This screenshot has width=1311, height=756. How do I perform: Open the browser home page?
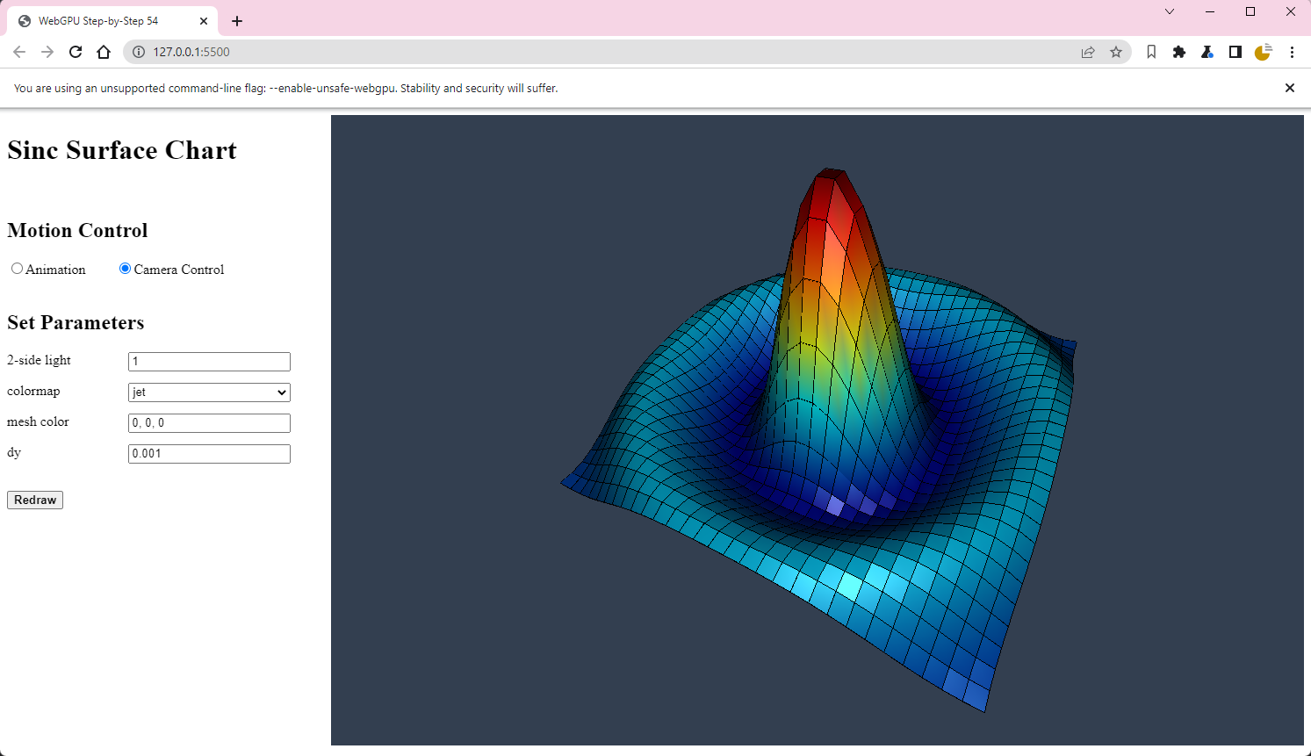tap(104, 52)
